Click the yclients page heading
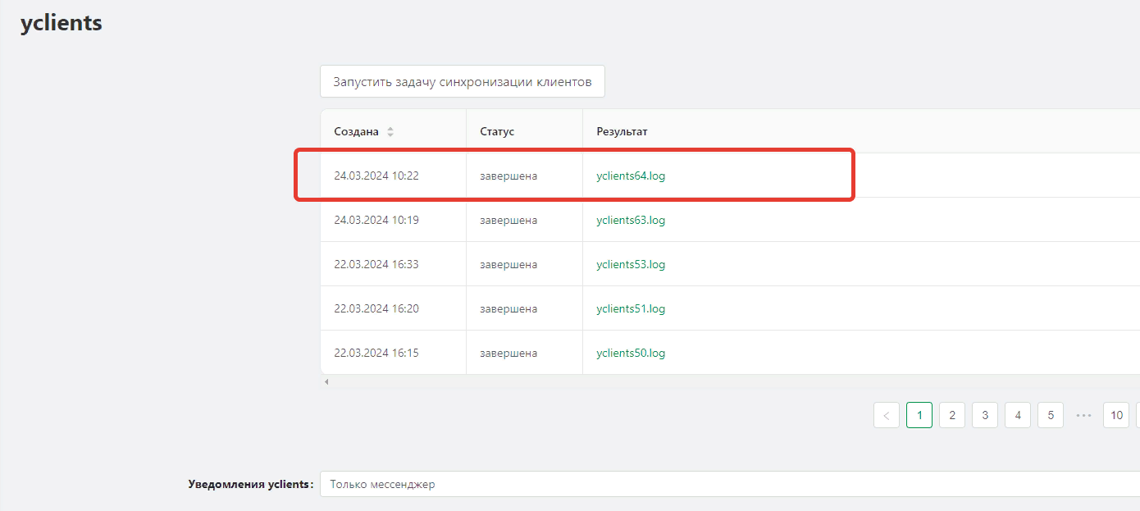This screenshot has width=1140, height=511. click(x=62, y=23)
